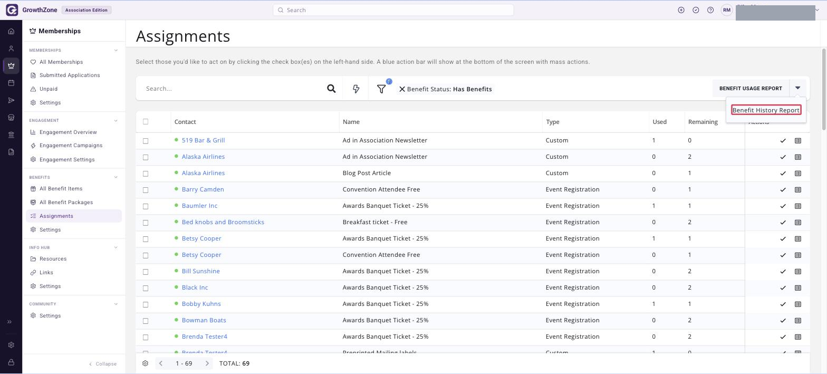Expand left rail with double-chevron icon
Viewport: 827px width, 374px height.
[x=9, y=322]
